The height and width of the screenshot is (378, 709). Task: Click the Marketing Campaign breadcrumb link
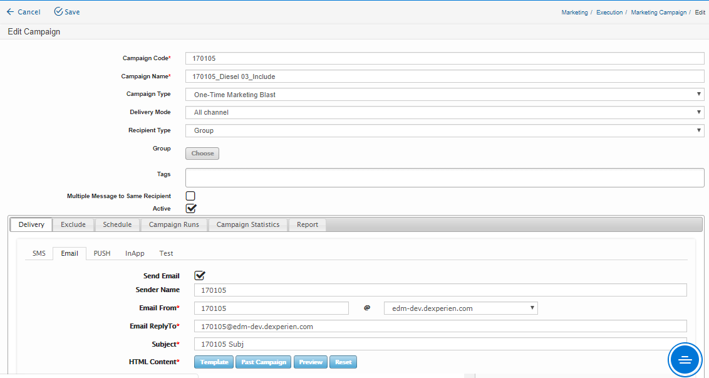pos(658,13)
